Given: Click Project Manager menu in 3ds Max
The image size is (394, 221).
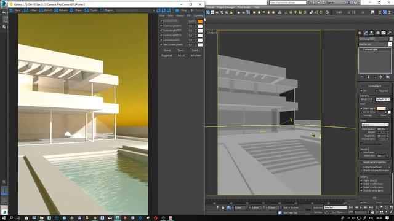Looking at the screenshot, I should coord(226,7).
